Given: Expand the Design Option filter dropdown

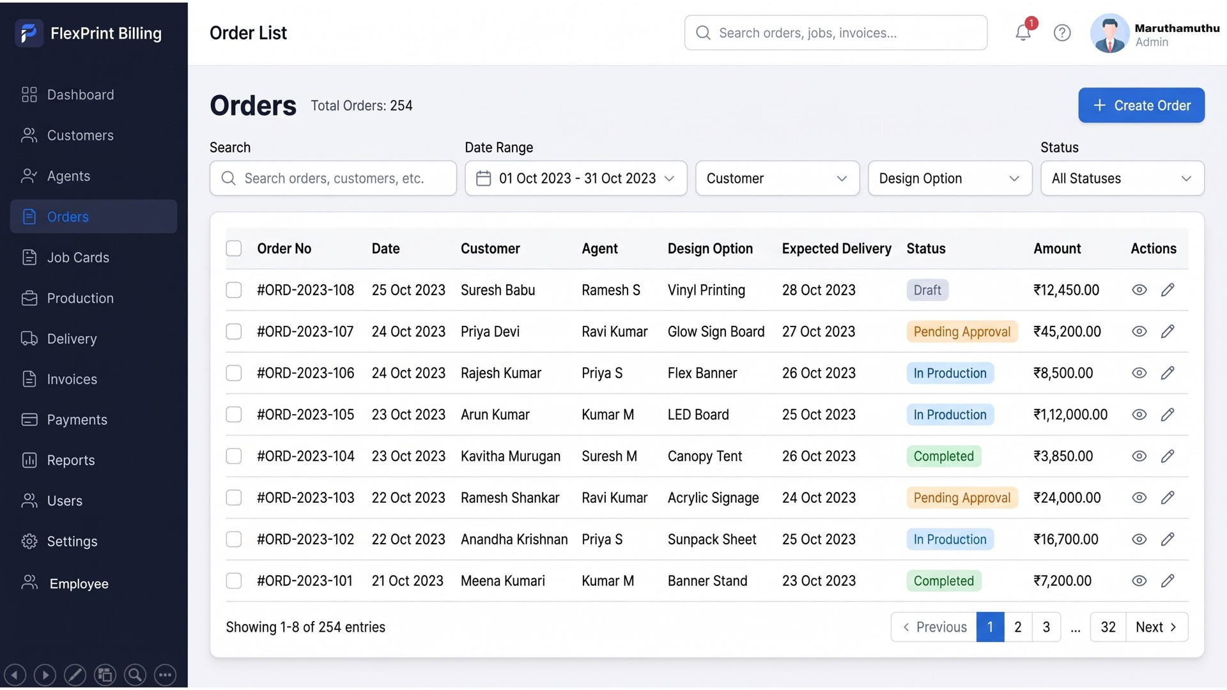Looking at the screenshot, I should click(950, 178).
